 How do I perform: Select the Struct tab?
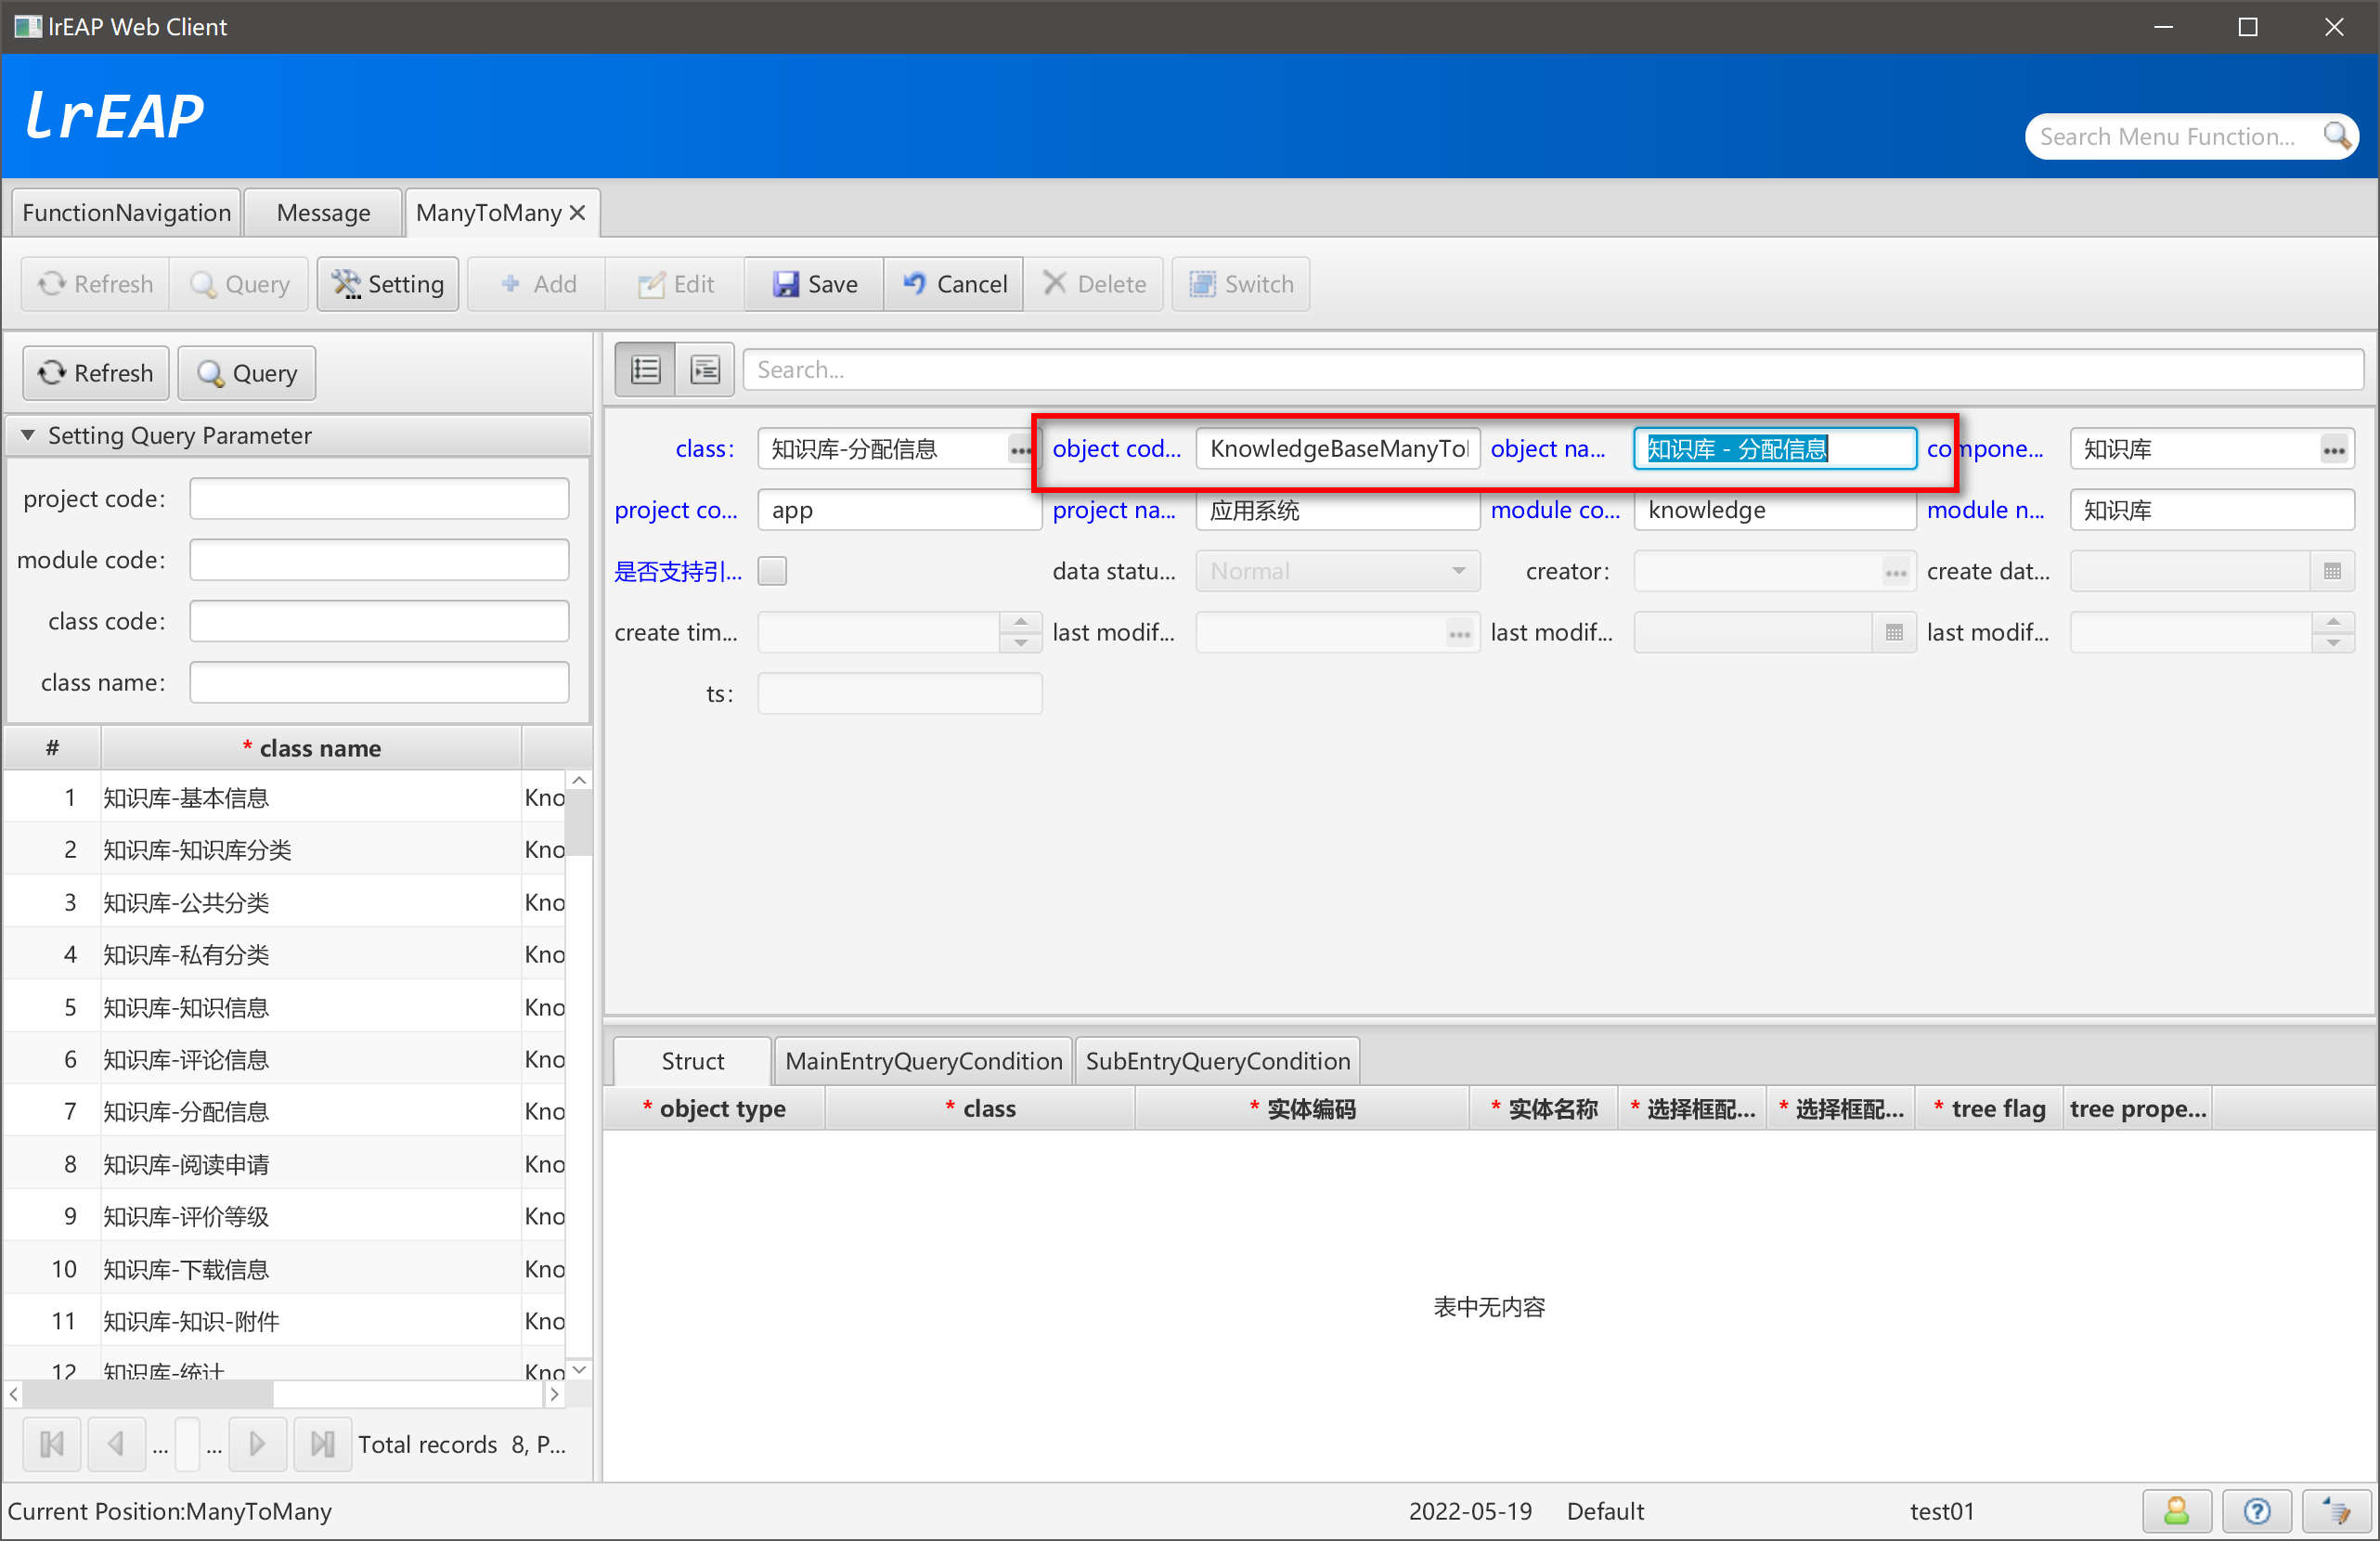(x=693, y=1061)
